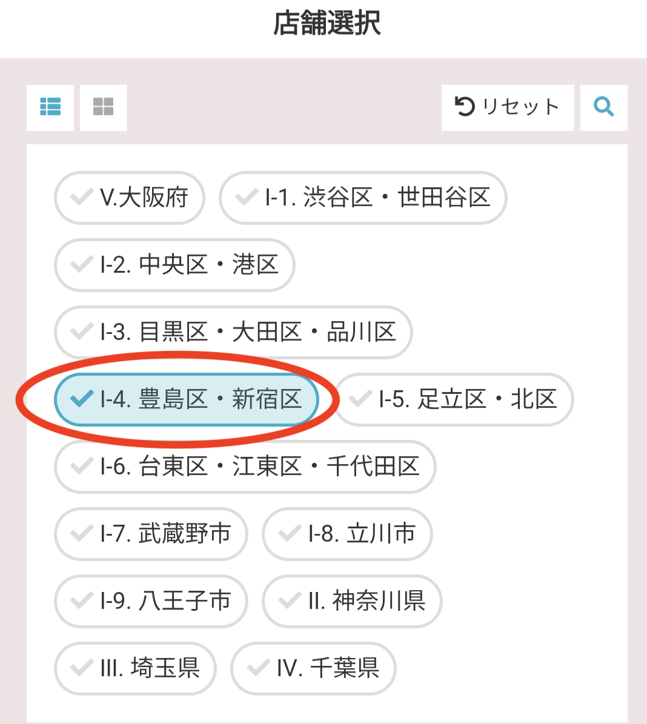Toggle I-1. 渋谷区・世田谷区 filter
647x724 pixels.
tap(363, 198)
